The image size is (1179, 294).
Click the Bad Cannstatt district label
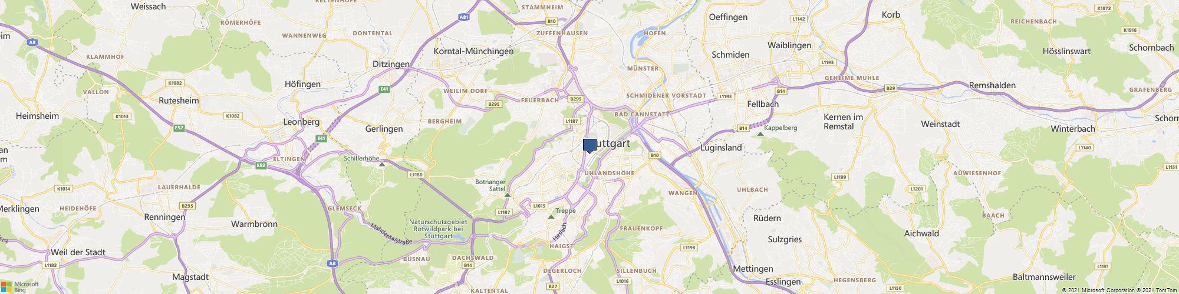(x=642, y=114)
